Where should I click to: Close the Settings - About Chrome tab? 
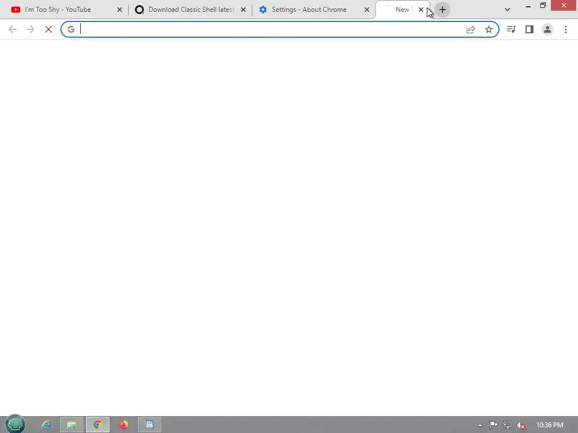click(367, 10)
